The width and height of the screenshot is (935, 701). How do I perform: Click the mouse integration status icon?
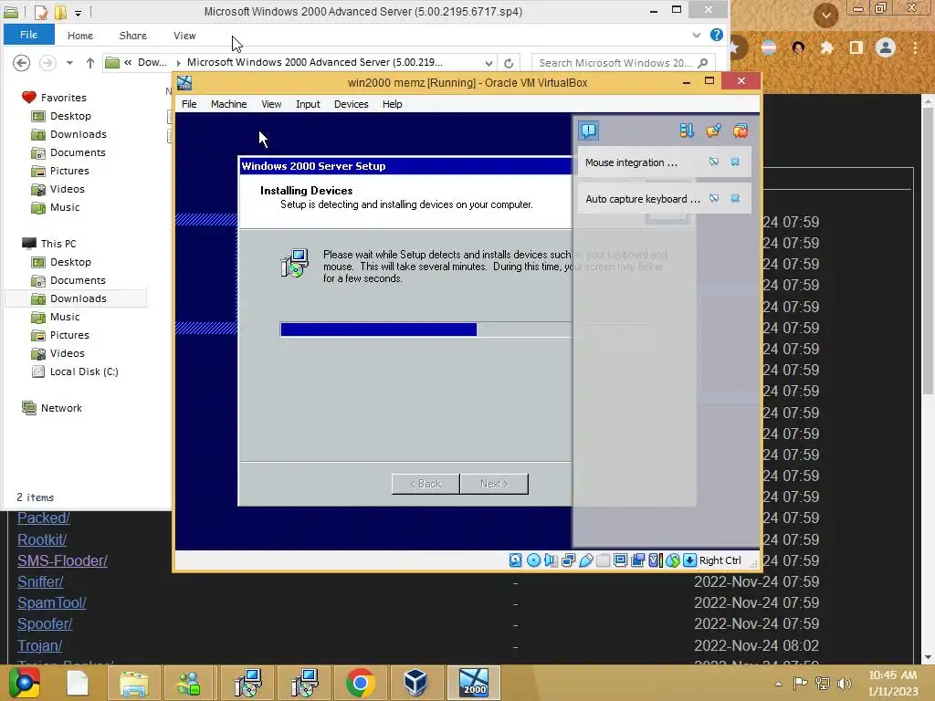pos(673,560)
